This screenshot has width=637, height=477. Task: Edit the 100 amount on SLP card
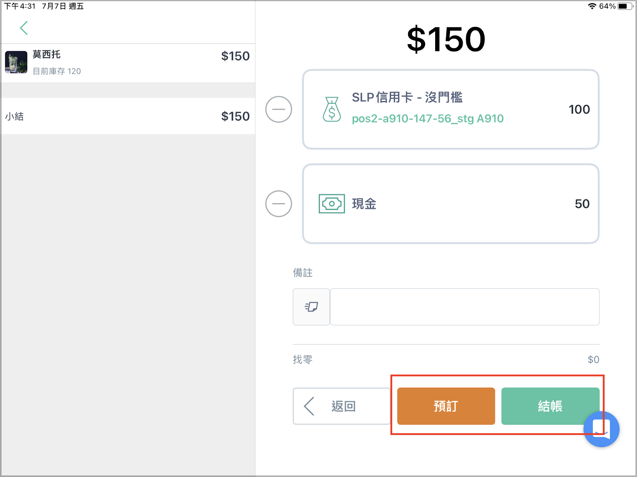coord(579,109)
